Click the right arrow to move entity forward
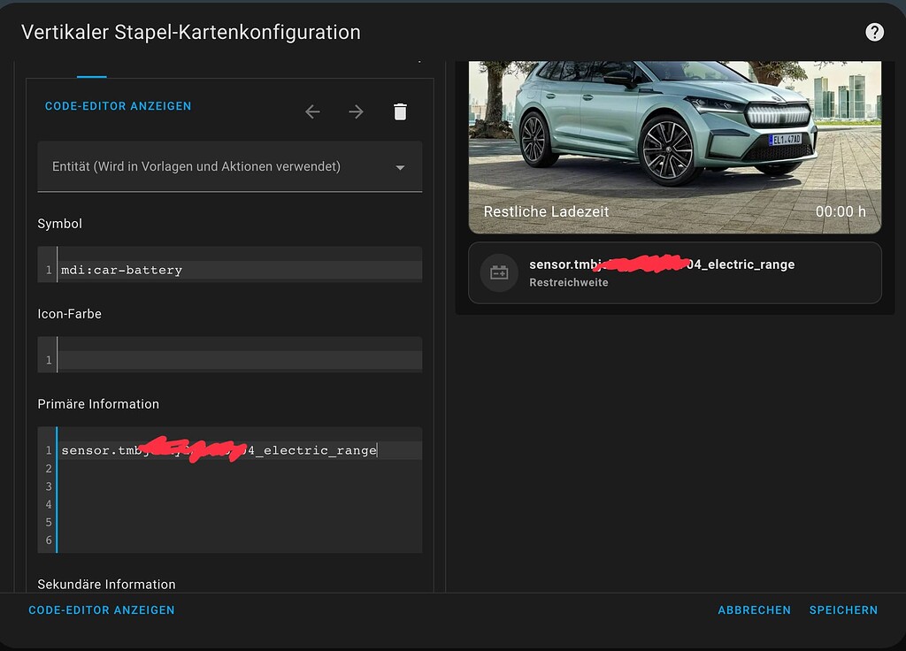Image resolution: width=906 pixels, height=651 pixels. point(356,111)
